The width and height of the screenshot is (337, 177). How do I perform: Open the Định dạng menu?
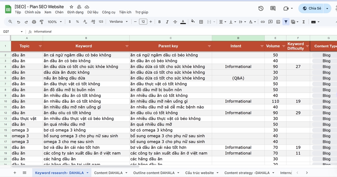click(x=75, y=12)
